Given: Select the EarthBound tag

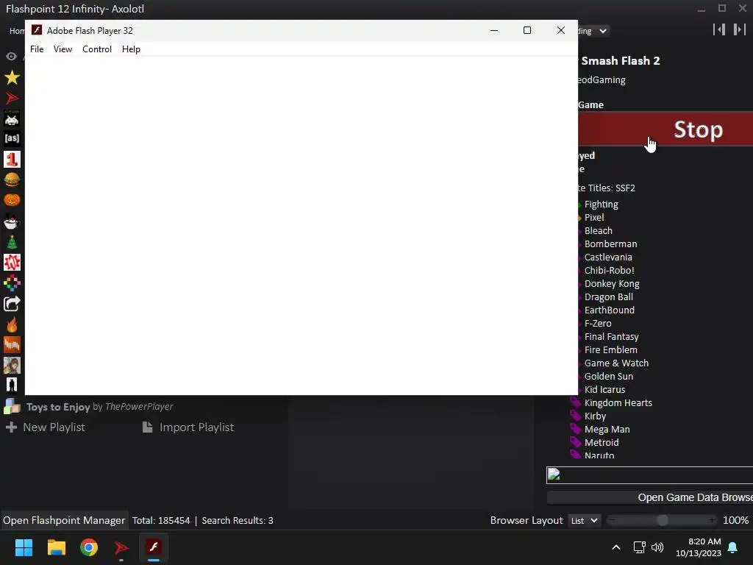Looking at the screenshot, I should click(x=609, y=310).
